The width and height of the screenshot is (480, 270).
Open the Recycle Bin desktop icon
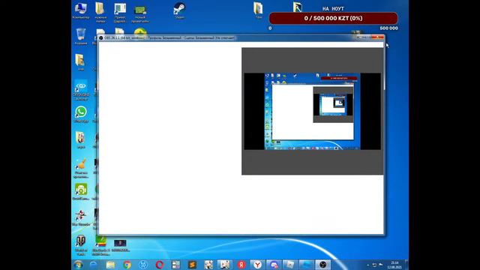click(x=81, y=37)
